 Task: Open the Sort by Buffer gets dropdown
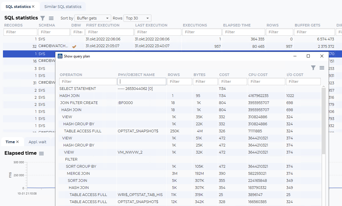point(93,18)
